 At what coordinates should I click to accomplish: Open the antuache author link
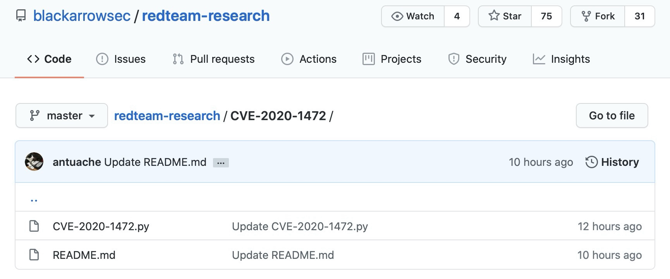[x=77, y=162]
